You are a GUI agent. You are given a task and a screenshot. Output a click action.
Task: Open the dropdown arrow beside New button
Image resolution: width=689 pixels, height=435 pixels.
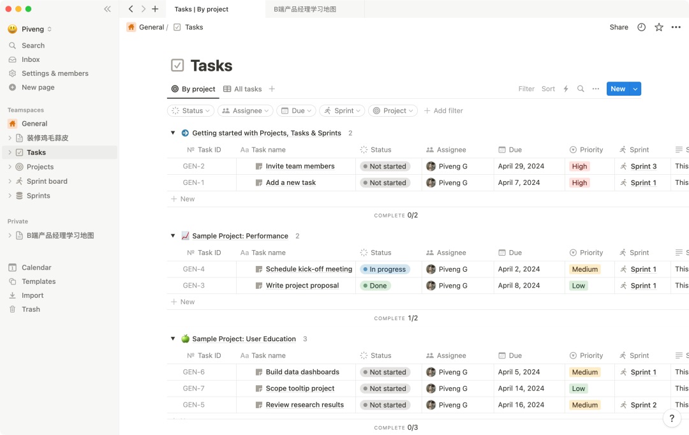coord(635,89)
